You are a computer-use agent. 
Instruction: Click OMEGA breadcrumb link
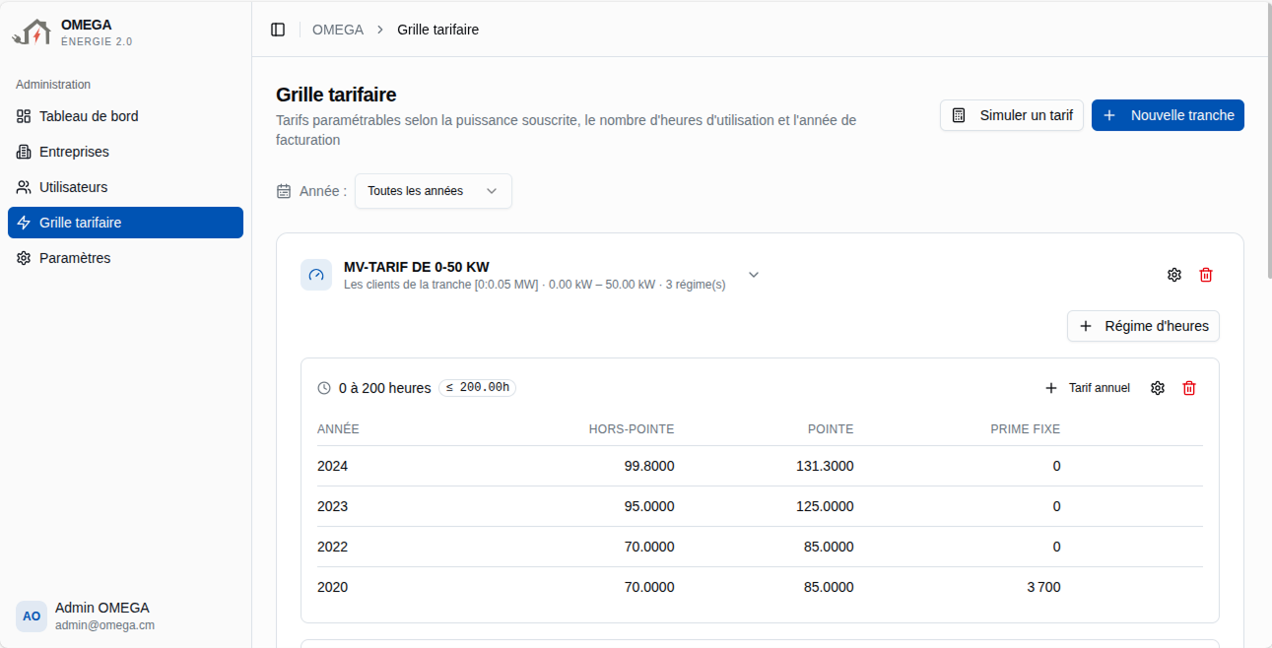click(338, 30)
